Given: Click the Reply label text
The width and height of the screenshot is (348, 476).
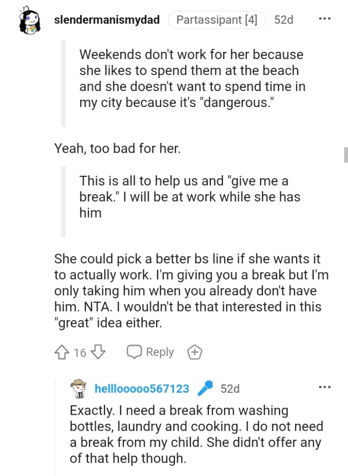Looking at the screenshot, I should pyautogui.click(x=159, y=352).
